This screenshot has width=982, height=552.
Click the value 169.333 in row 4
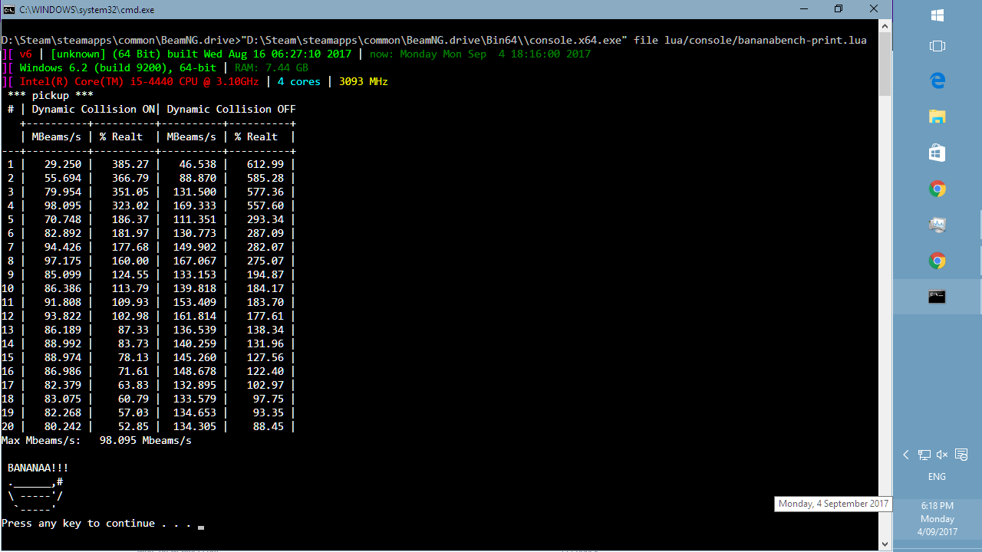tap(195, 205)
